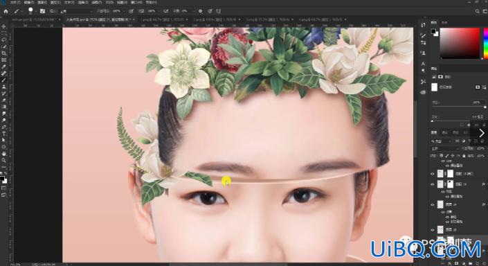Image resolution: width=488 pixels, height=266 pixels.
Task: Click the create new layer icon
Action: coord(478,263)
